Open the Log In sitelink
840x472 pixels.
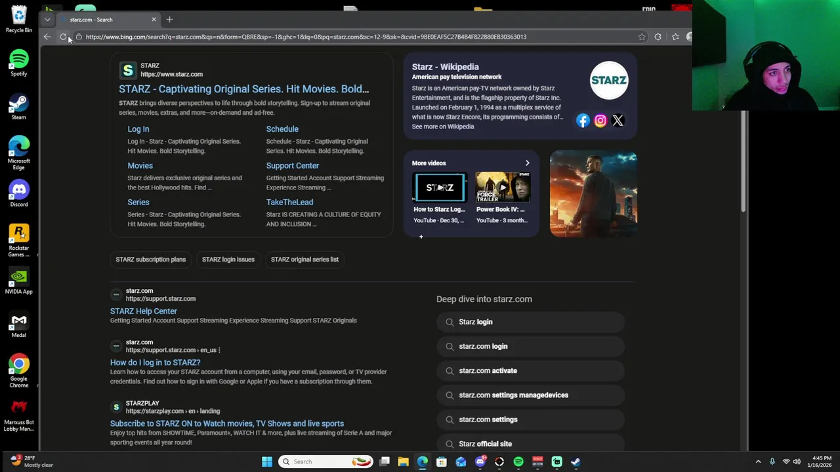click(138, 129)
